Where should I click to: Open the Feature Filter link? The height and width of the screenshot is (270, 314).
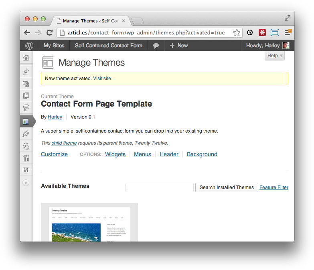point(274,187)
